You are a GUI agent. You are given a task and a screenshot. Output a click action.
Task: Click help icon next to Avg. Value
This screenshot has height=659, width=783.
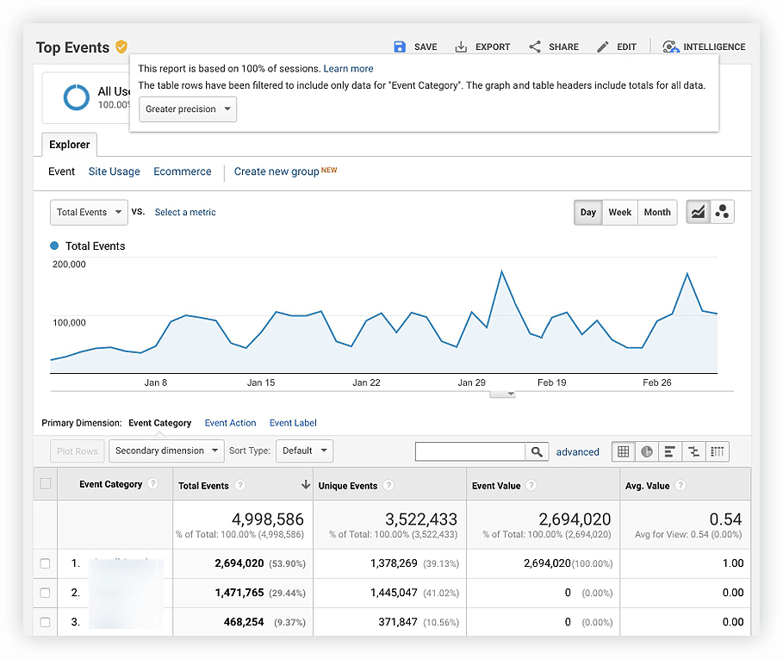pyautogui.click(x=680, y=485)
